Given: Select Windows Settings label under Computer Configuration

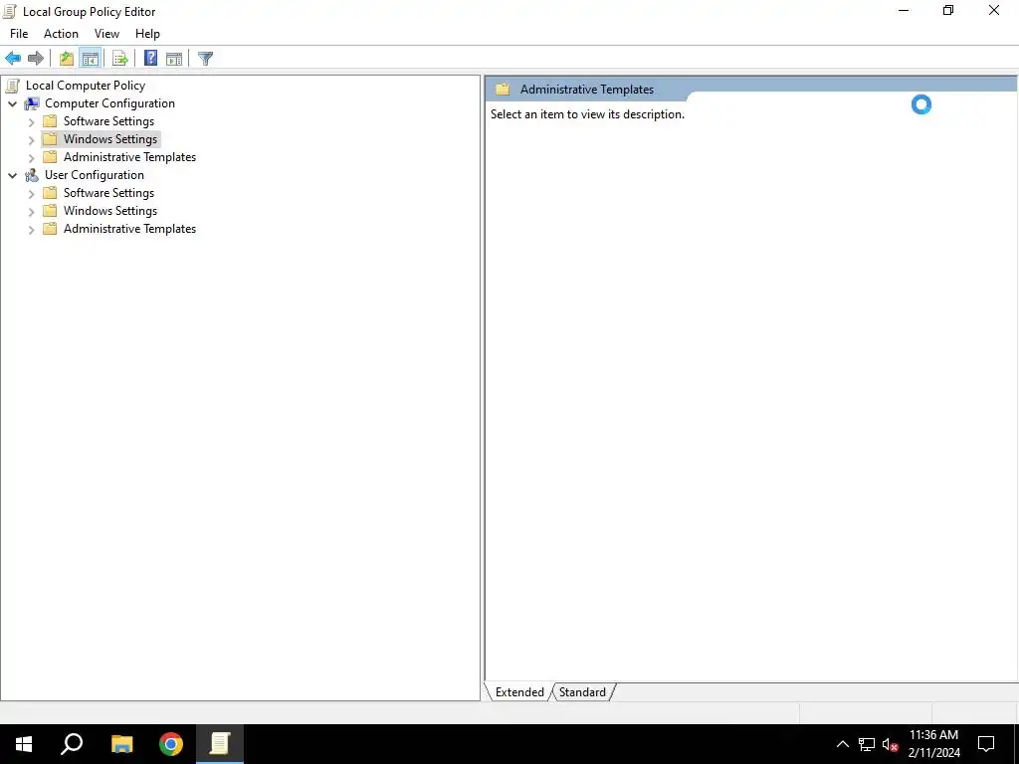Looking at the screenshot, I should click(x=109, y=139).
